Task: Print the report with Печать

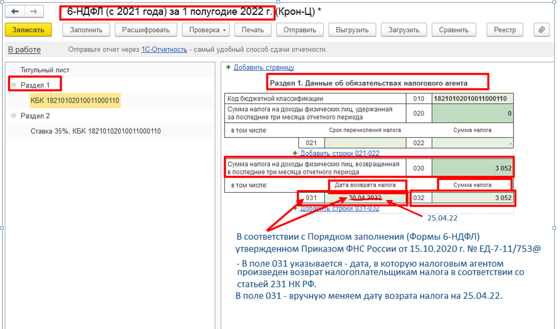Action: 253,30
